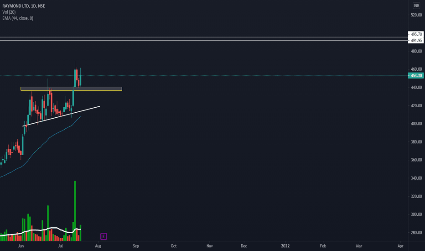
Task: Select the EMA (44, close, 0) legend
Action: (18, 18)
